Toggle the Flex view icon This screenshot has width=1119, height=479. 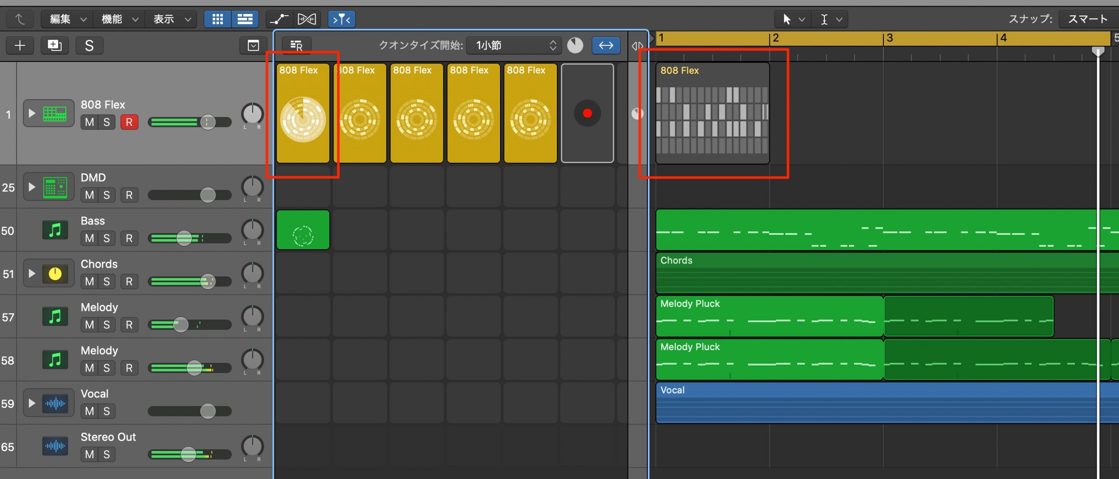coord(307,19)
